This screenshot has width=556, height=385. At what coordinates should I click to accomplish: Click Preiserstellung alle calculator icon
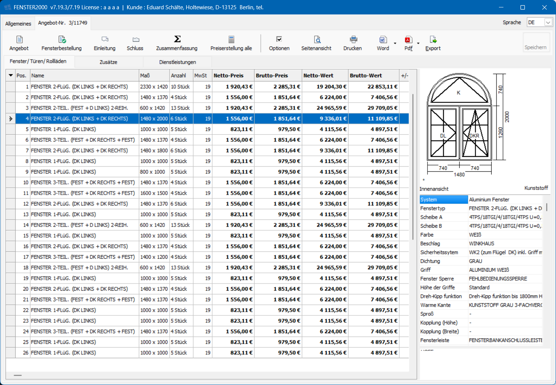[231, 40]
